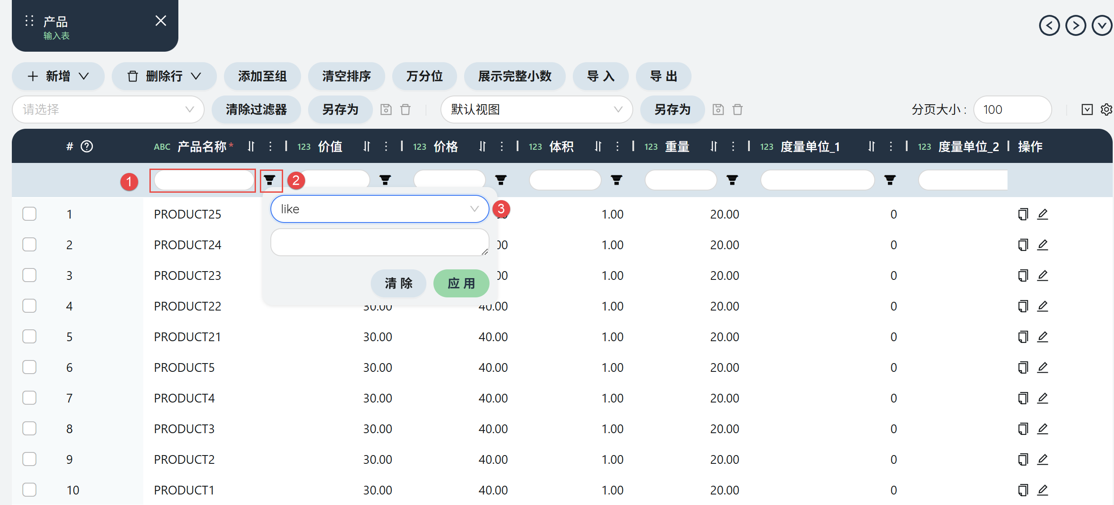Expand the like operator dropdown

(x=379, y=209)
